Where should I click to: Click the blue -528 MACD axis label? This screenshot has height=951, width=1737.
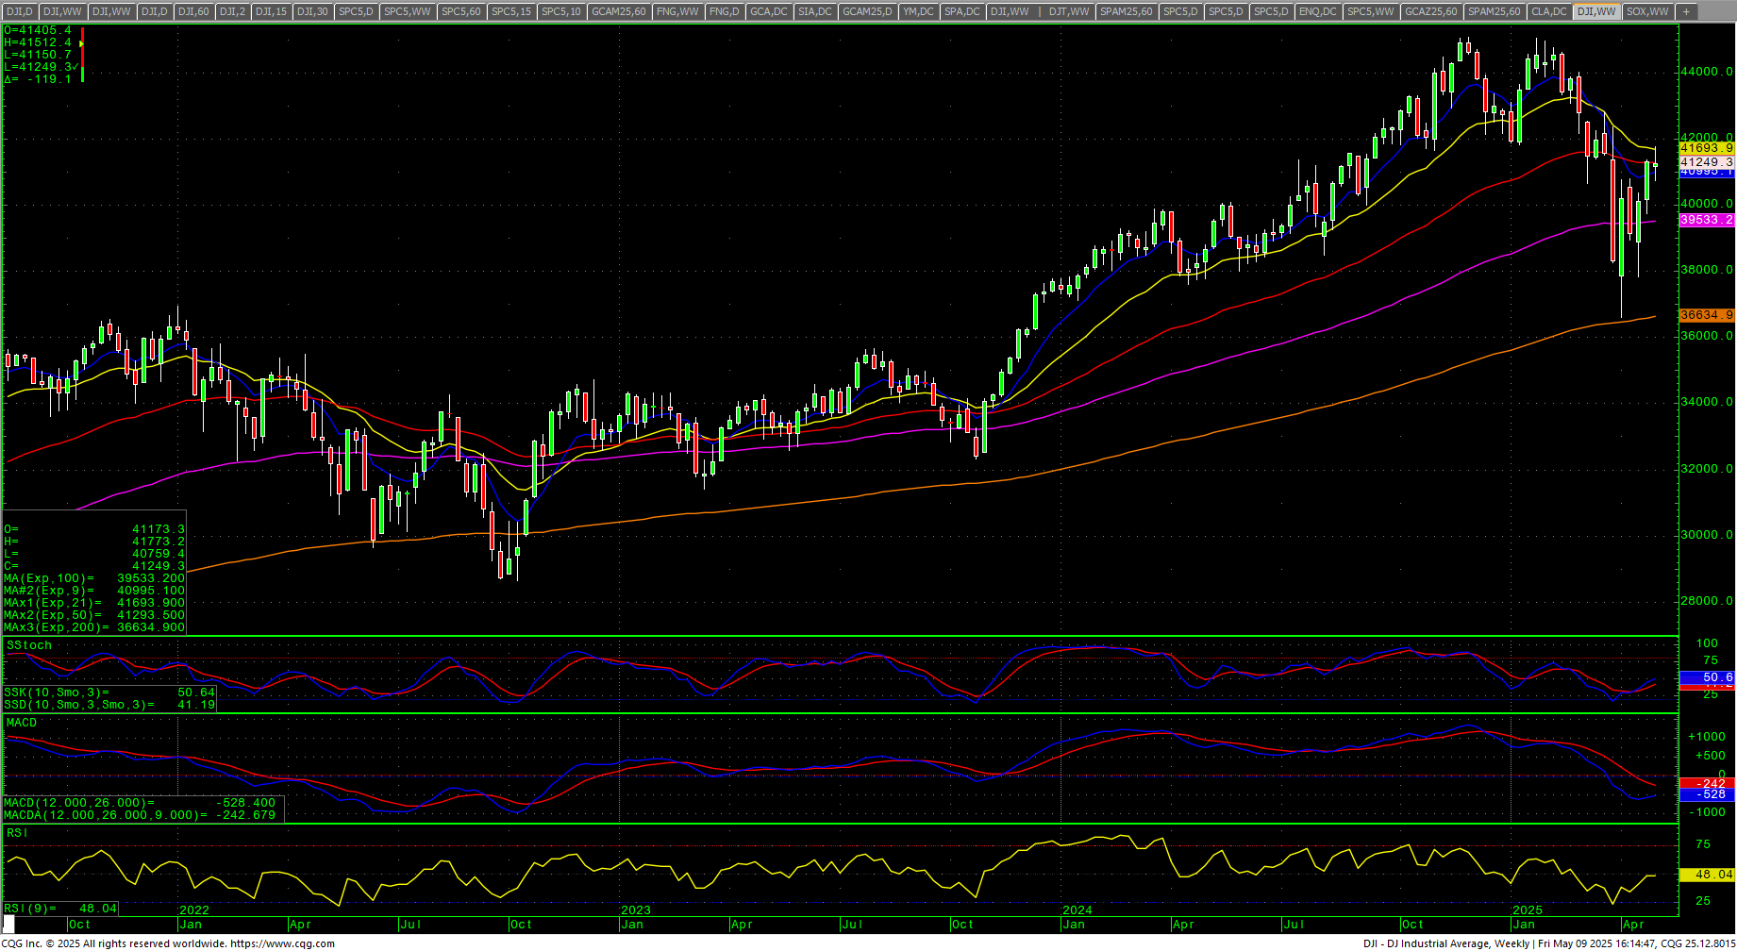click(1707, 795)
